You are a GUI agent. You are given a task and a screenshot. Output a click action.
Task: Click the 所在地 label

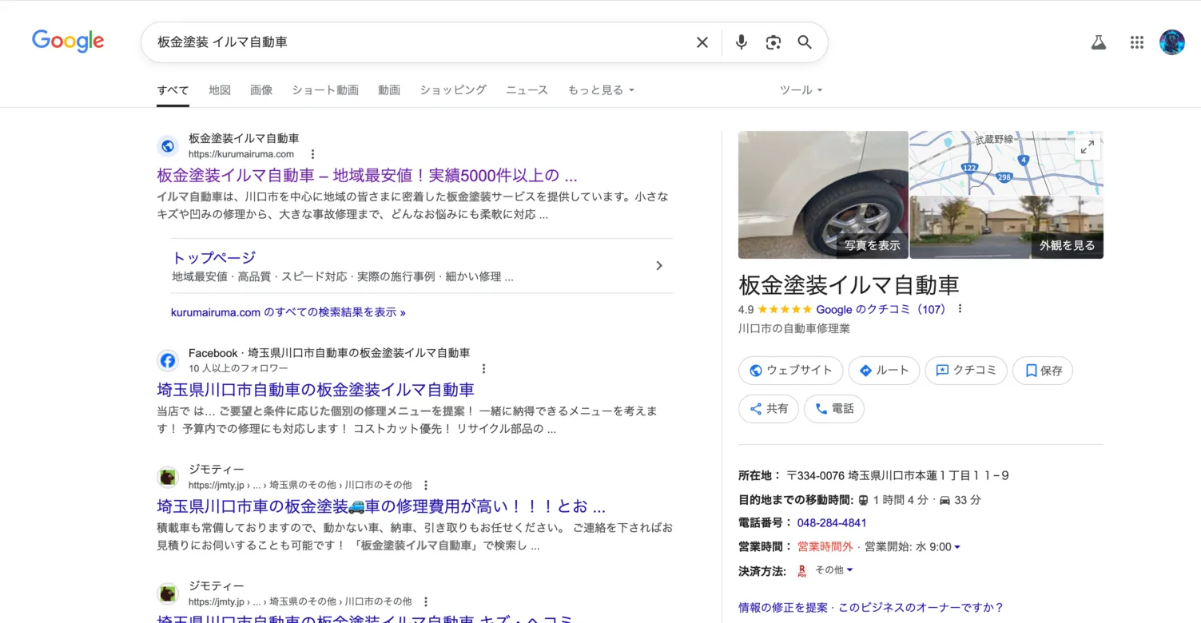[759, 475]
